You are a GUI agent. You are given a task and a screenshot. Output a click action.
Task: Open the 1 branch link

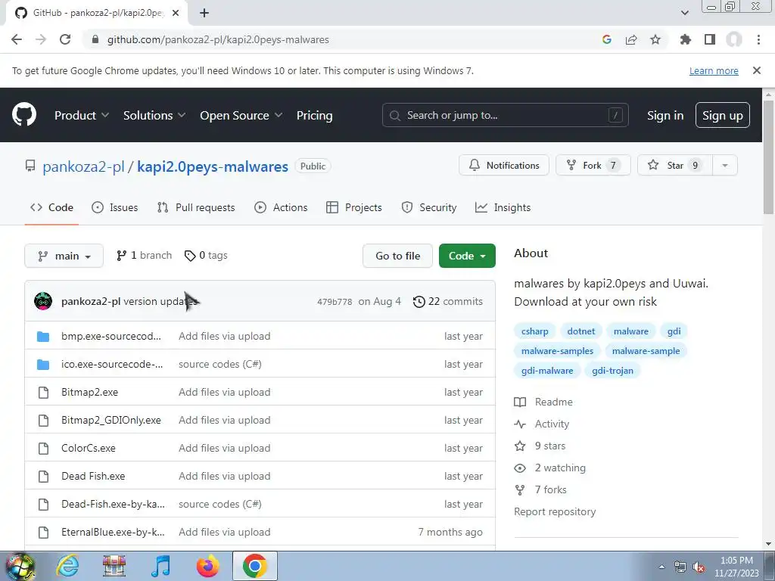144,256
